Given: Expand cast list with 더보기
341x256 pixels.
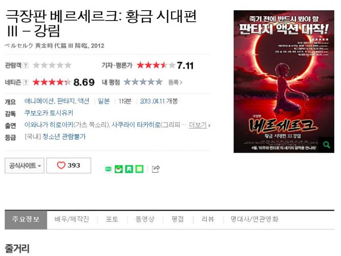Looking at the screenshot, I should click(199, 125).
